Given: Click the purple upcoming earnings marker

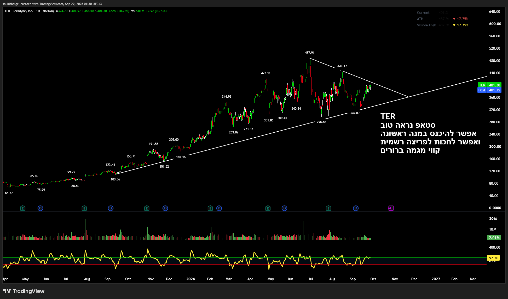Looking at the screenshot, I should [x=391, y=208].
